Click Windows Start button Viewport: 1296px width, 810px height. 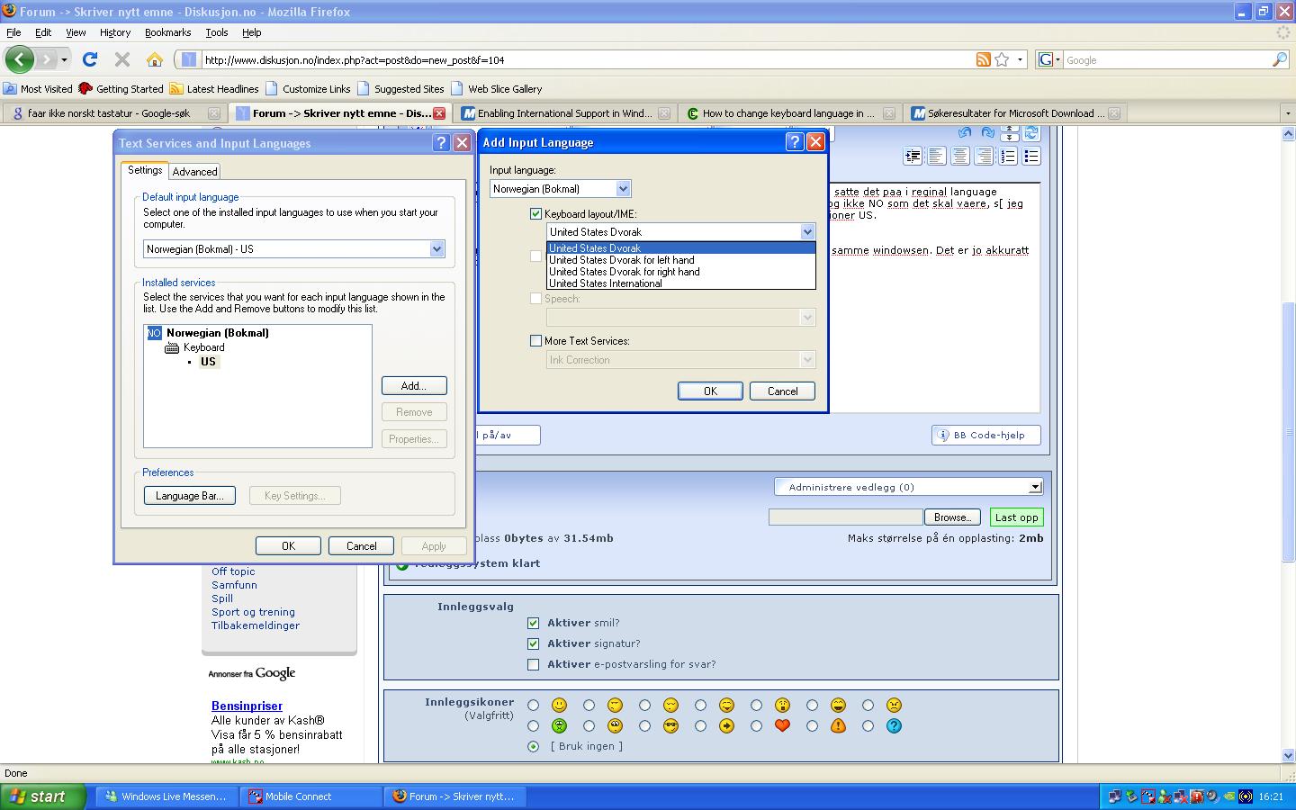point(42,796)
